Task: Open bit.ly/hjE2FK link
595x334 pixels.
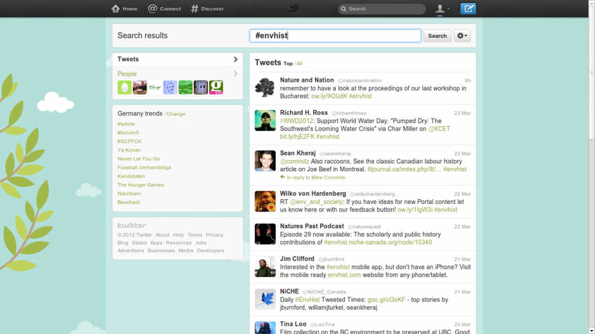Action: [297, 137]
